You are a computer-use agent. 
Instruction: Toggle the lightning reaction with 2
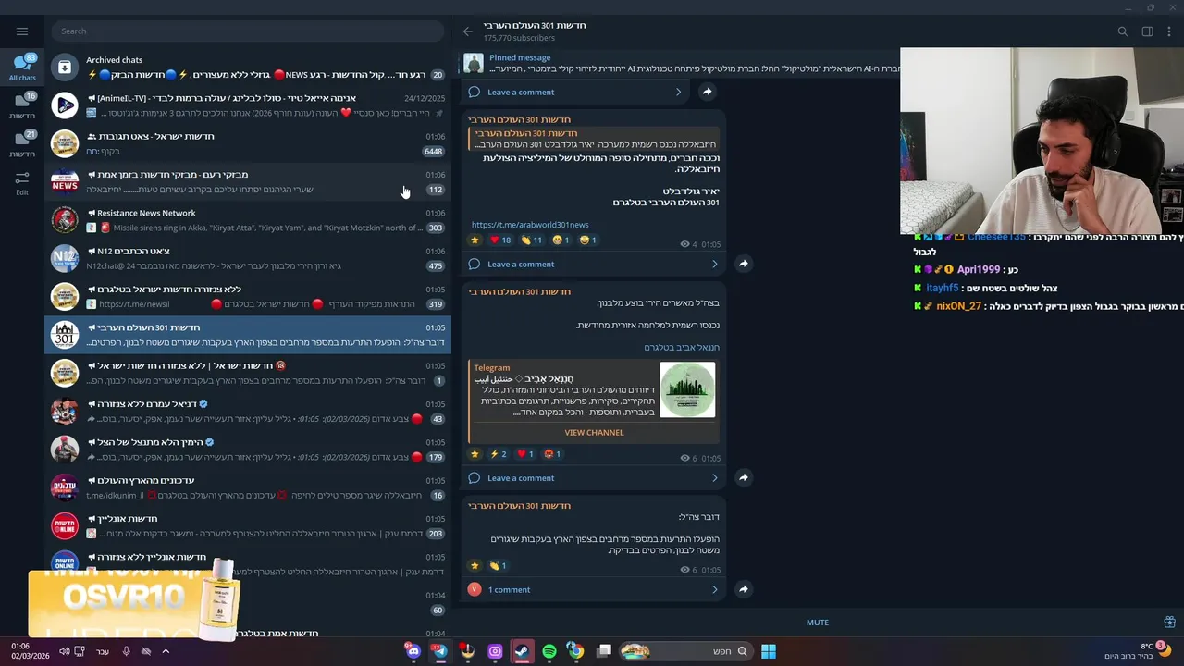(x=498, y=454)
